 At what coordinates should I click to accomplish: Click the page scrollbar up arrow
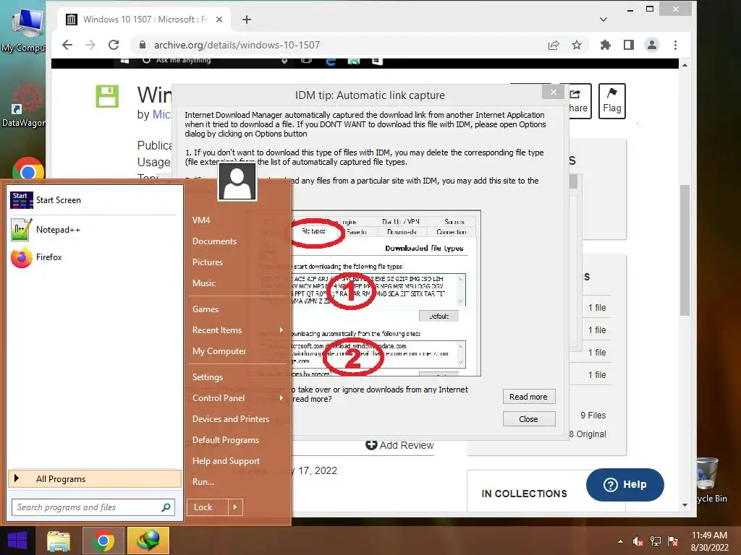tap(685, 65)
